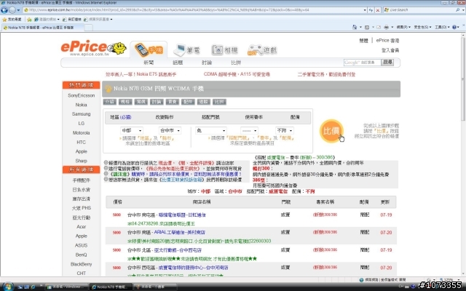Open the IE Page (網頁) menu

403,27
